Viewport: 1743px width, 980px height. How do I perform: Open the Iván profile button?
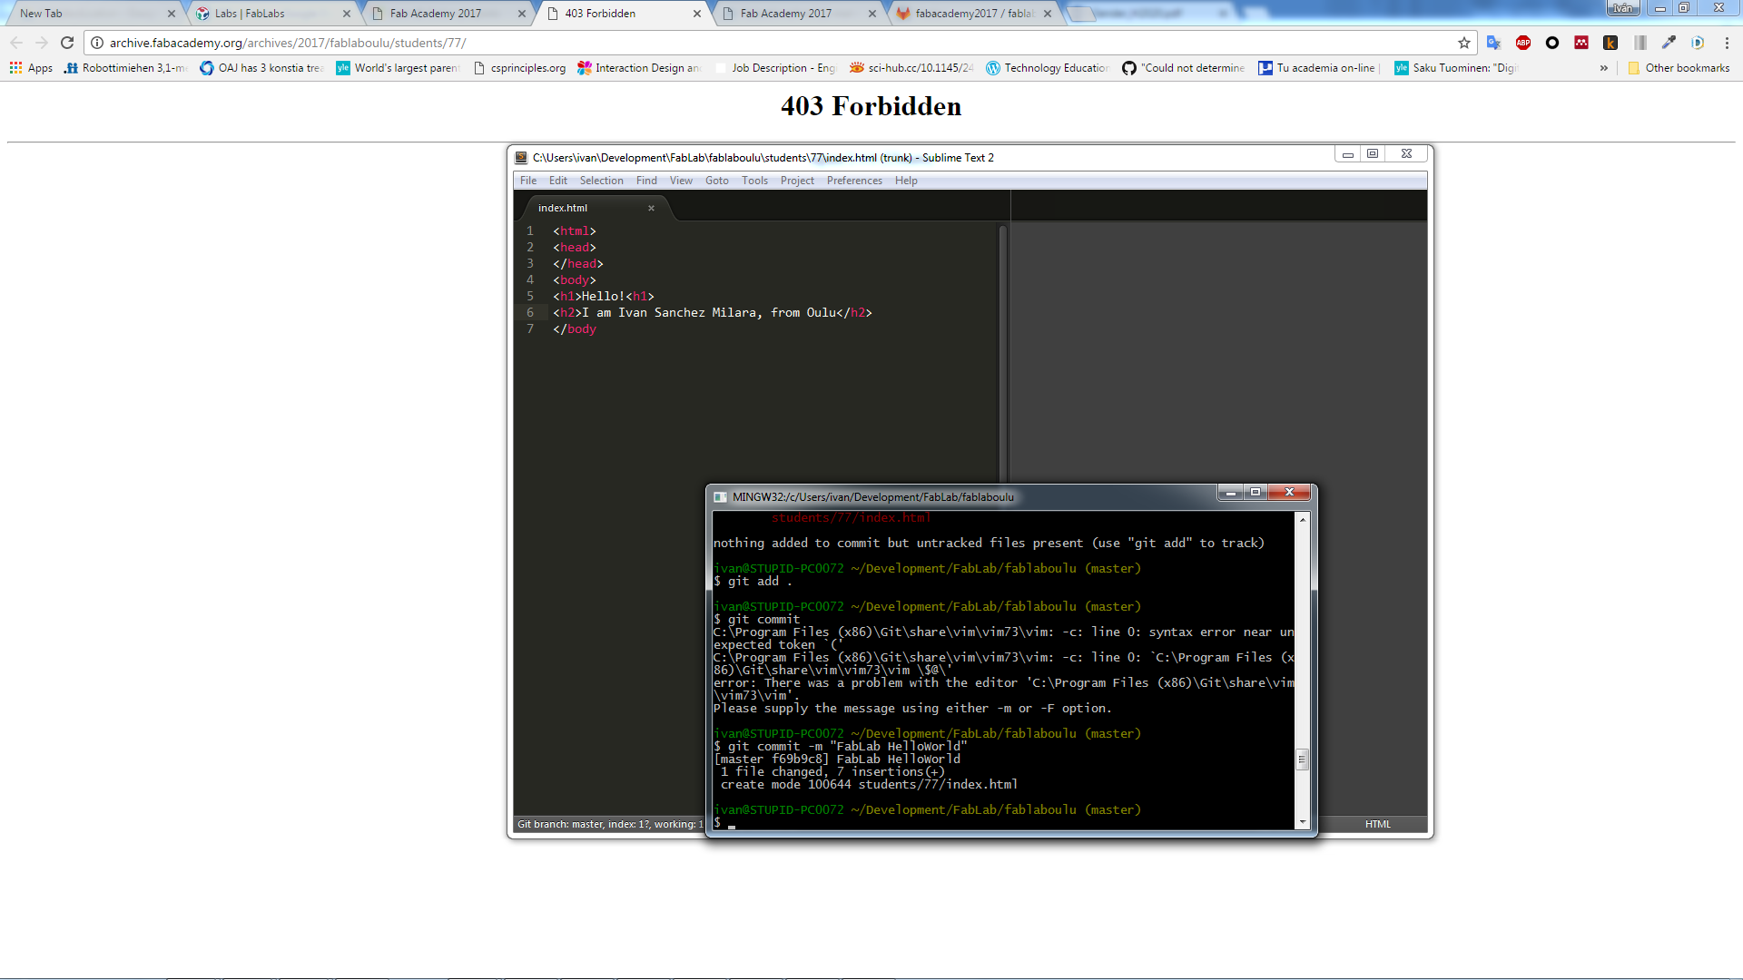[x=1622, y=8]
